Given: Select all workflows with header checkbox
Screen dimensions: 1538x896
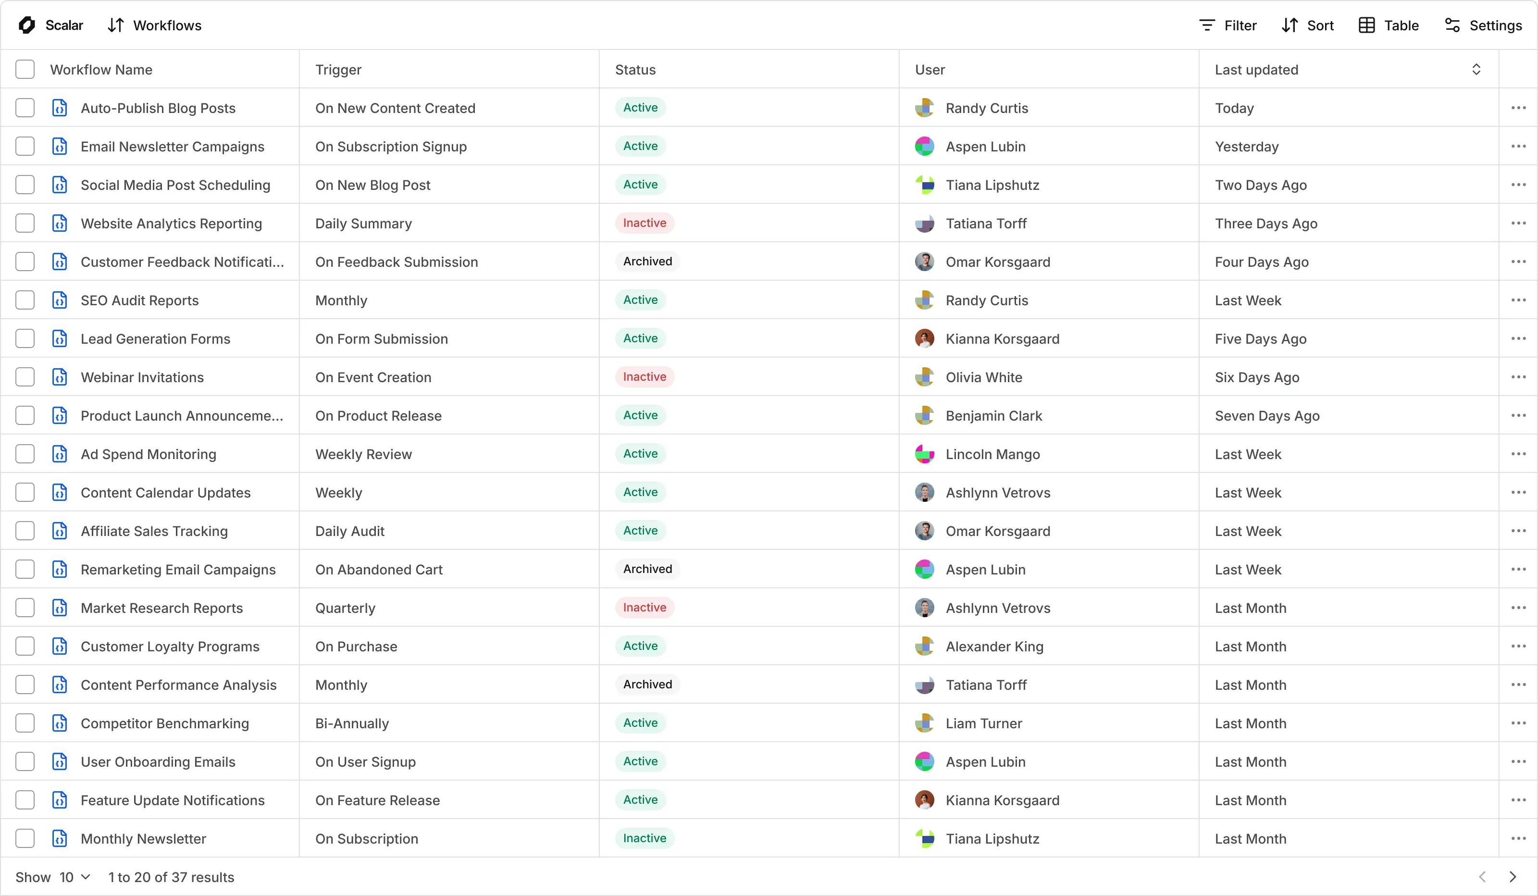Looking at the screenshot, I should click(x=25, y=70).
